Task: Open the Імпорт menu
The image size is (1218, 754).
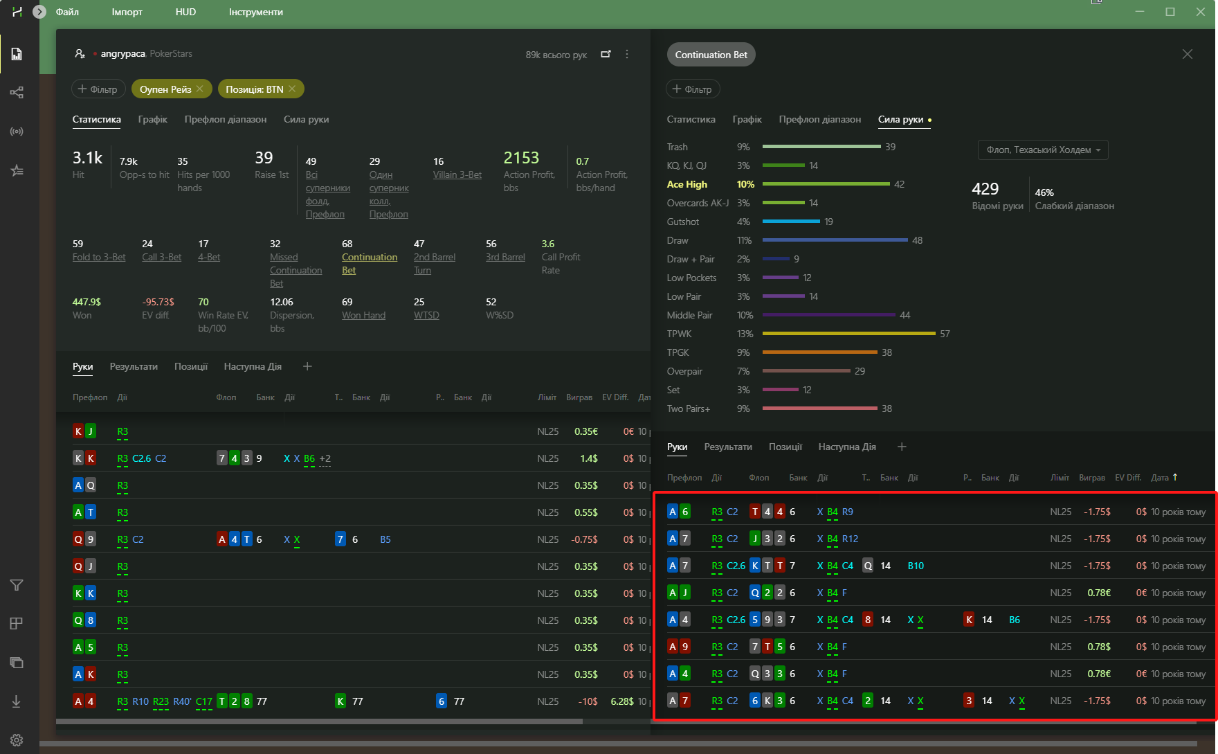Action: [x=127, y=12]
